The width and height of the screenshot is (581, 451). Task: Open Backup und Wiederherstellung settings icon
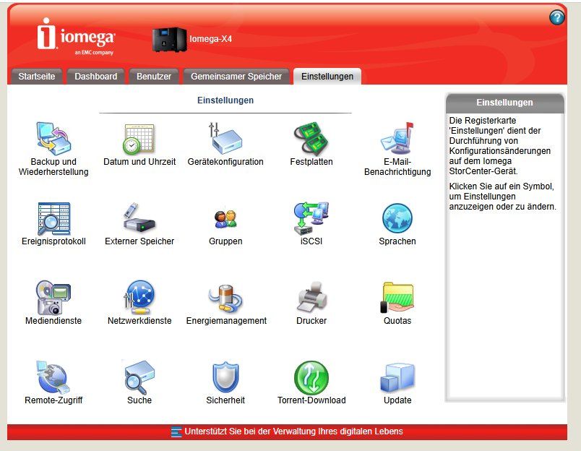53,139
